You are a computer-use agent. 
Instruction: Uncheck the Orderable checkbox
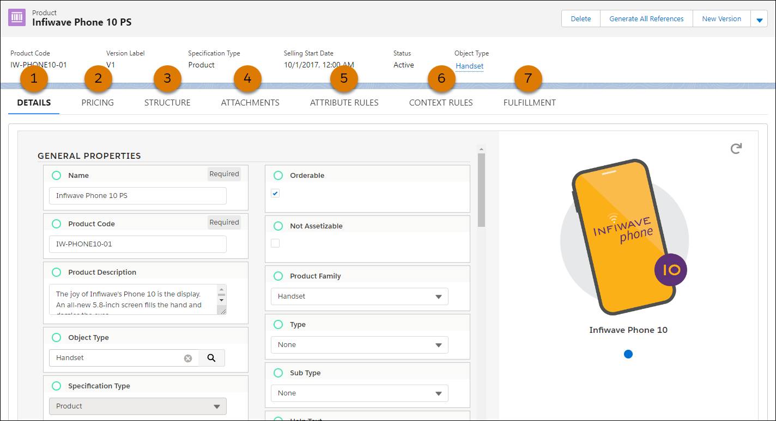(275, 193)
